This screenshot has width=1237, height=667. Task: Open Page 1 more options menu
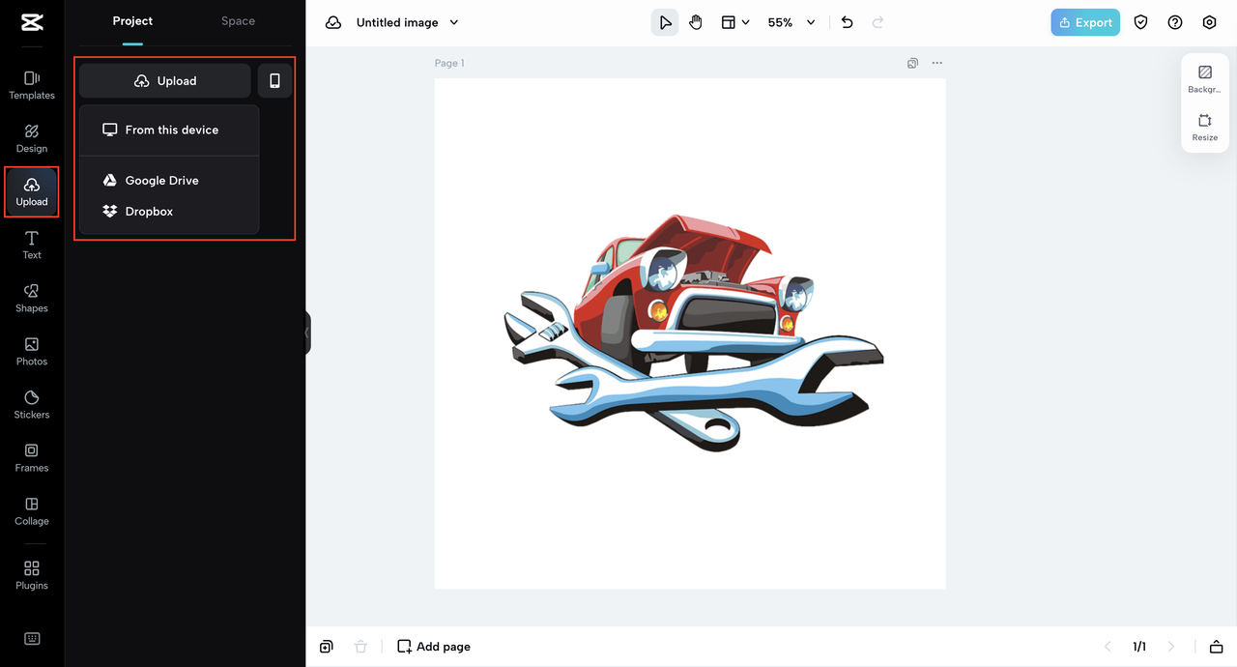point(936,63)
